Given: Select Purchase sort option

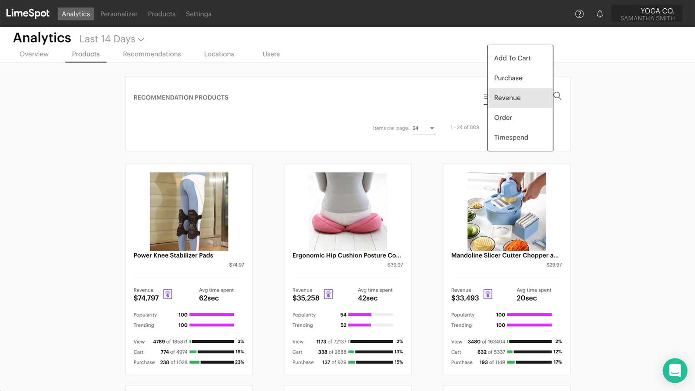Looking at the screenshot, I should [520, 78].
